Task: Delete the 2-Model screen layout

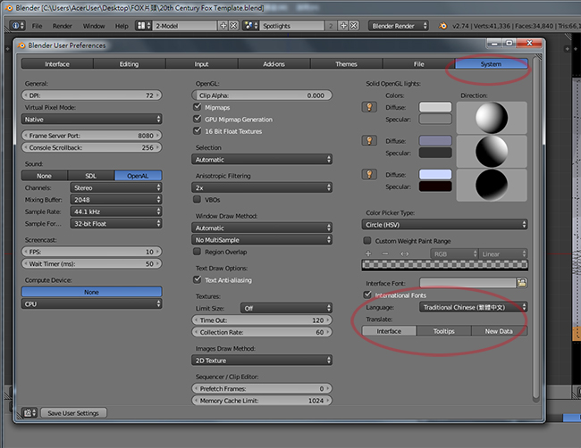Action: (x=233, y=26)
